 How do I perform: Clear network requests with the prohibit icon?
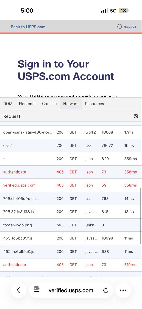pos(136,116)
